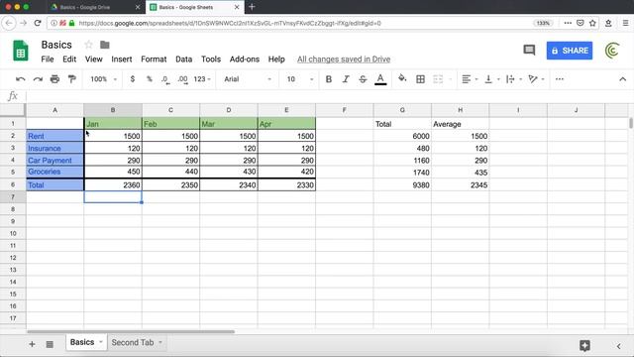Open text rotation dropdown
Screen dimensions: 634x357
tap(536, 79)
